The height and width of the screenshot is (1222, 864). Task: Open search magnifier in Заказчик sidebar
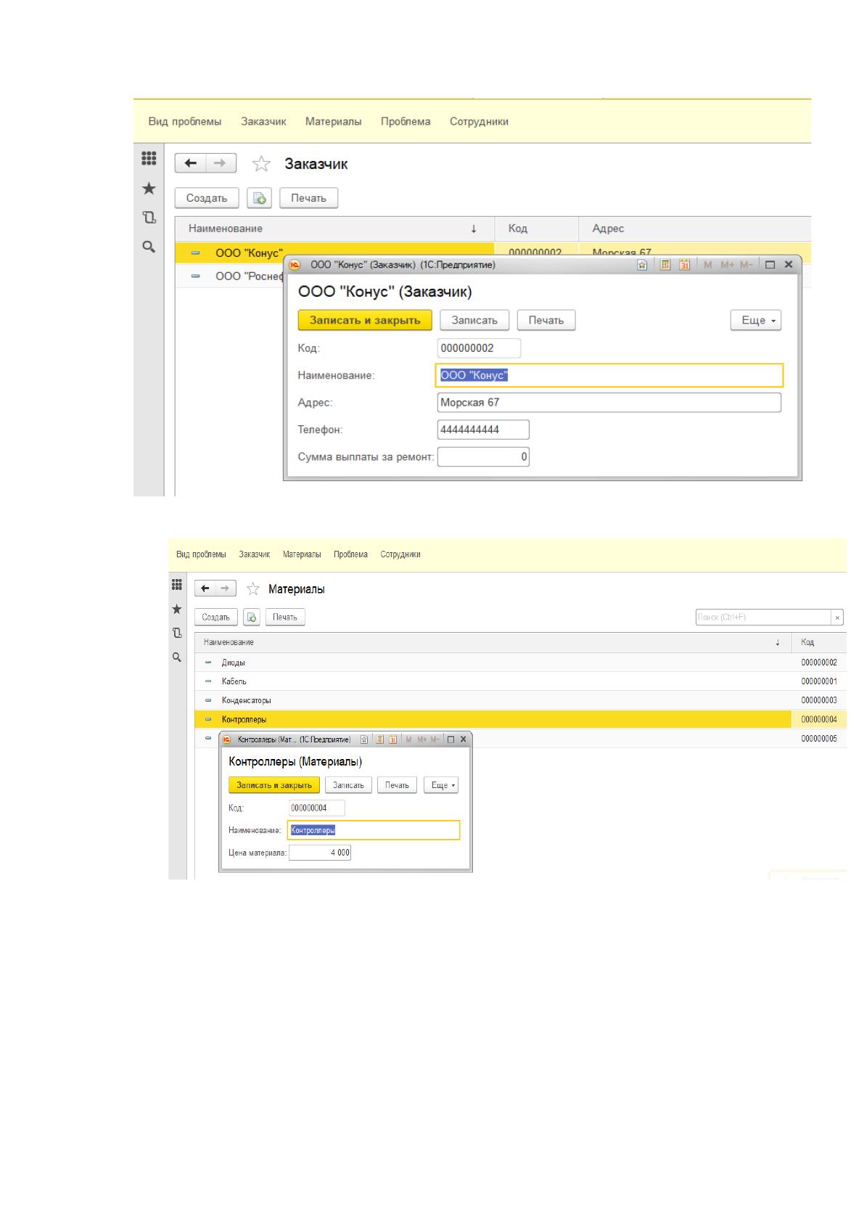148,247
